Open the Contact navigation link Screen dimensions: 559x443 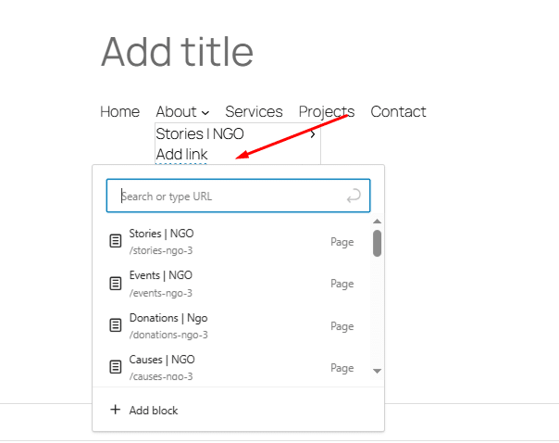click(x=398, y=112)
